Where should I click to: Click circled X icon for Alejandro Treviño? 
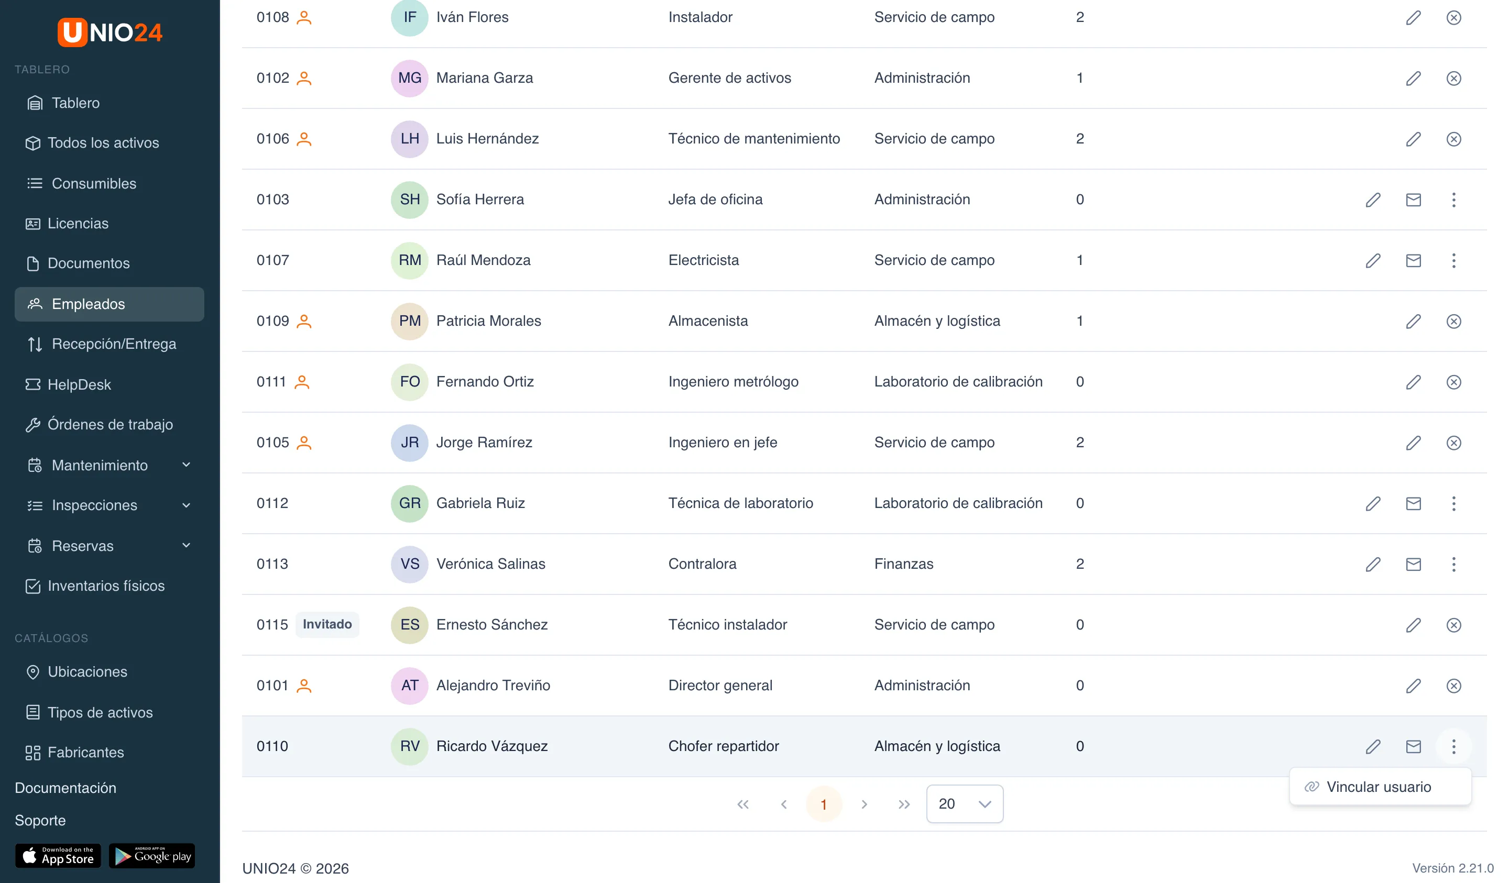(1453, 686)
